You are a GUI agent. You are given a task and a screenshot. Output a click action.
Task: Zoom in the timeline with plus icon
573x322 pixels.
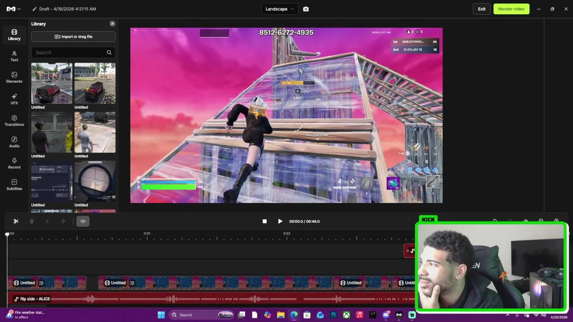click(556, 220)
